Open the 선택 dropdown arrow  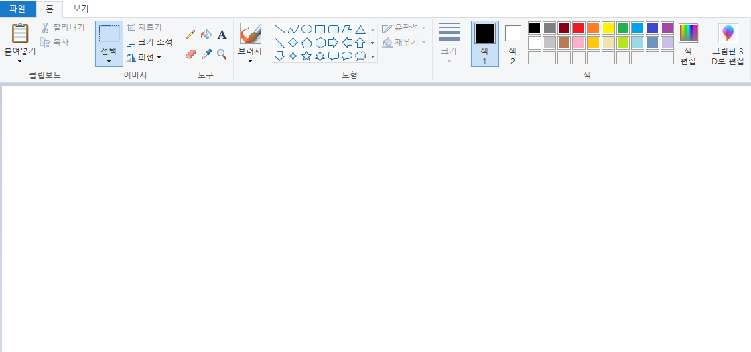109,61
